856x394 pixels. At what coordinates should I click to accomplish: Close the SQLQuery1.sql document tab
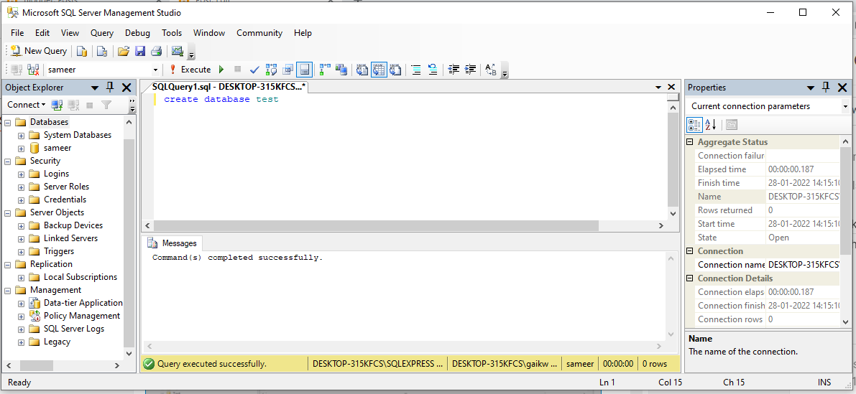click(x=672, y=87)
